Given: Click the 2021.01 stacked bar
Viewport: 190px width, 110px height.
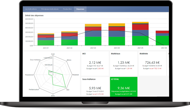Looking at the screenshot, I should [46, 39].
